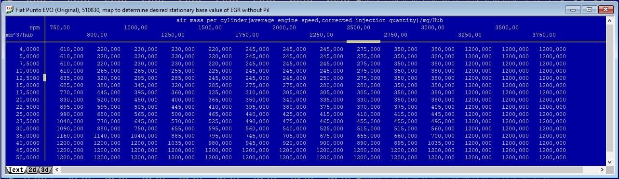Select the Text view tab
The height and width of the screenshot is (179, 619).
[x=15, y=170]
